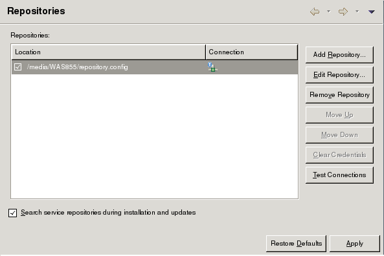Toggle Search service repositories during installation checkbox
Viewport: 384px width, 256px height.
[x=12, y=213]
